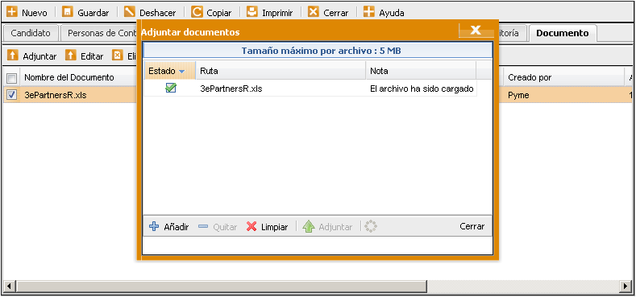Open Ayuda help icon in toolbar
The height and width of the screenshot is (297, 636).
(368, 12)
